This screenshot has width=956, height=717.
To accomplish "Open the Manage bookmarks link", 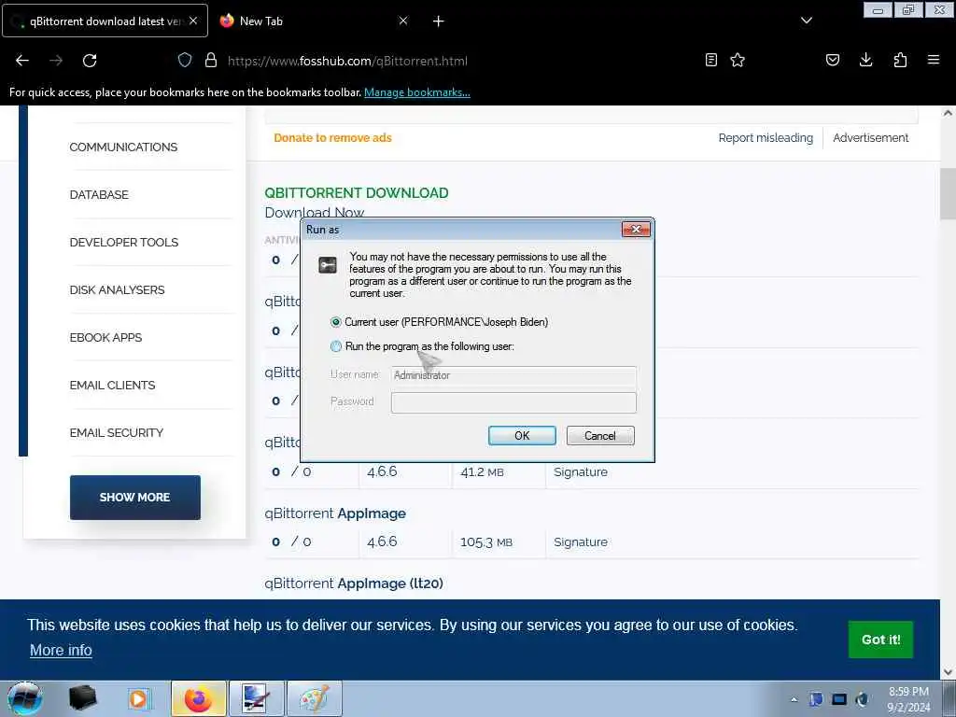I will point(417,92).
